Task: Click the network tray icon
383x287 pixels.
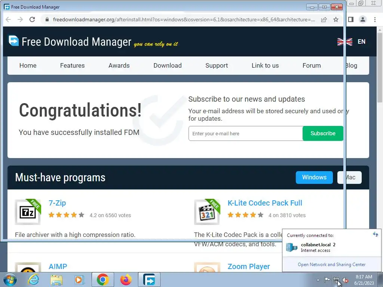Action: tap(336, 280)
